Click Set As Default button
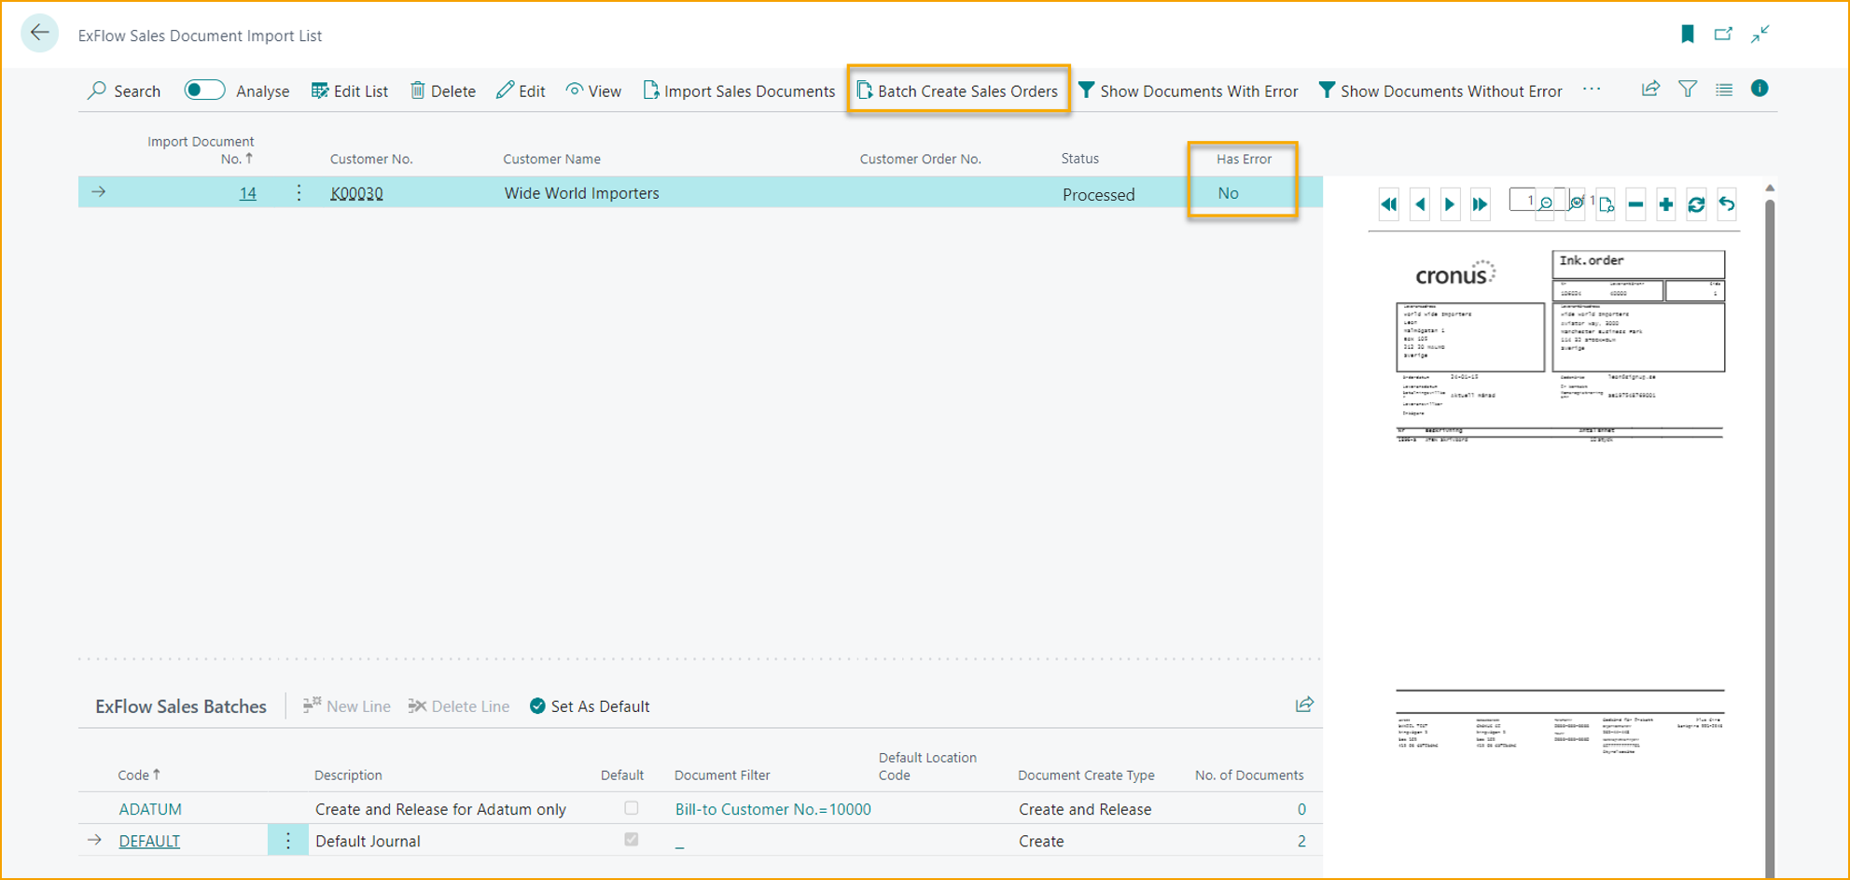 coord(590,706)
